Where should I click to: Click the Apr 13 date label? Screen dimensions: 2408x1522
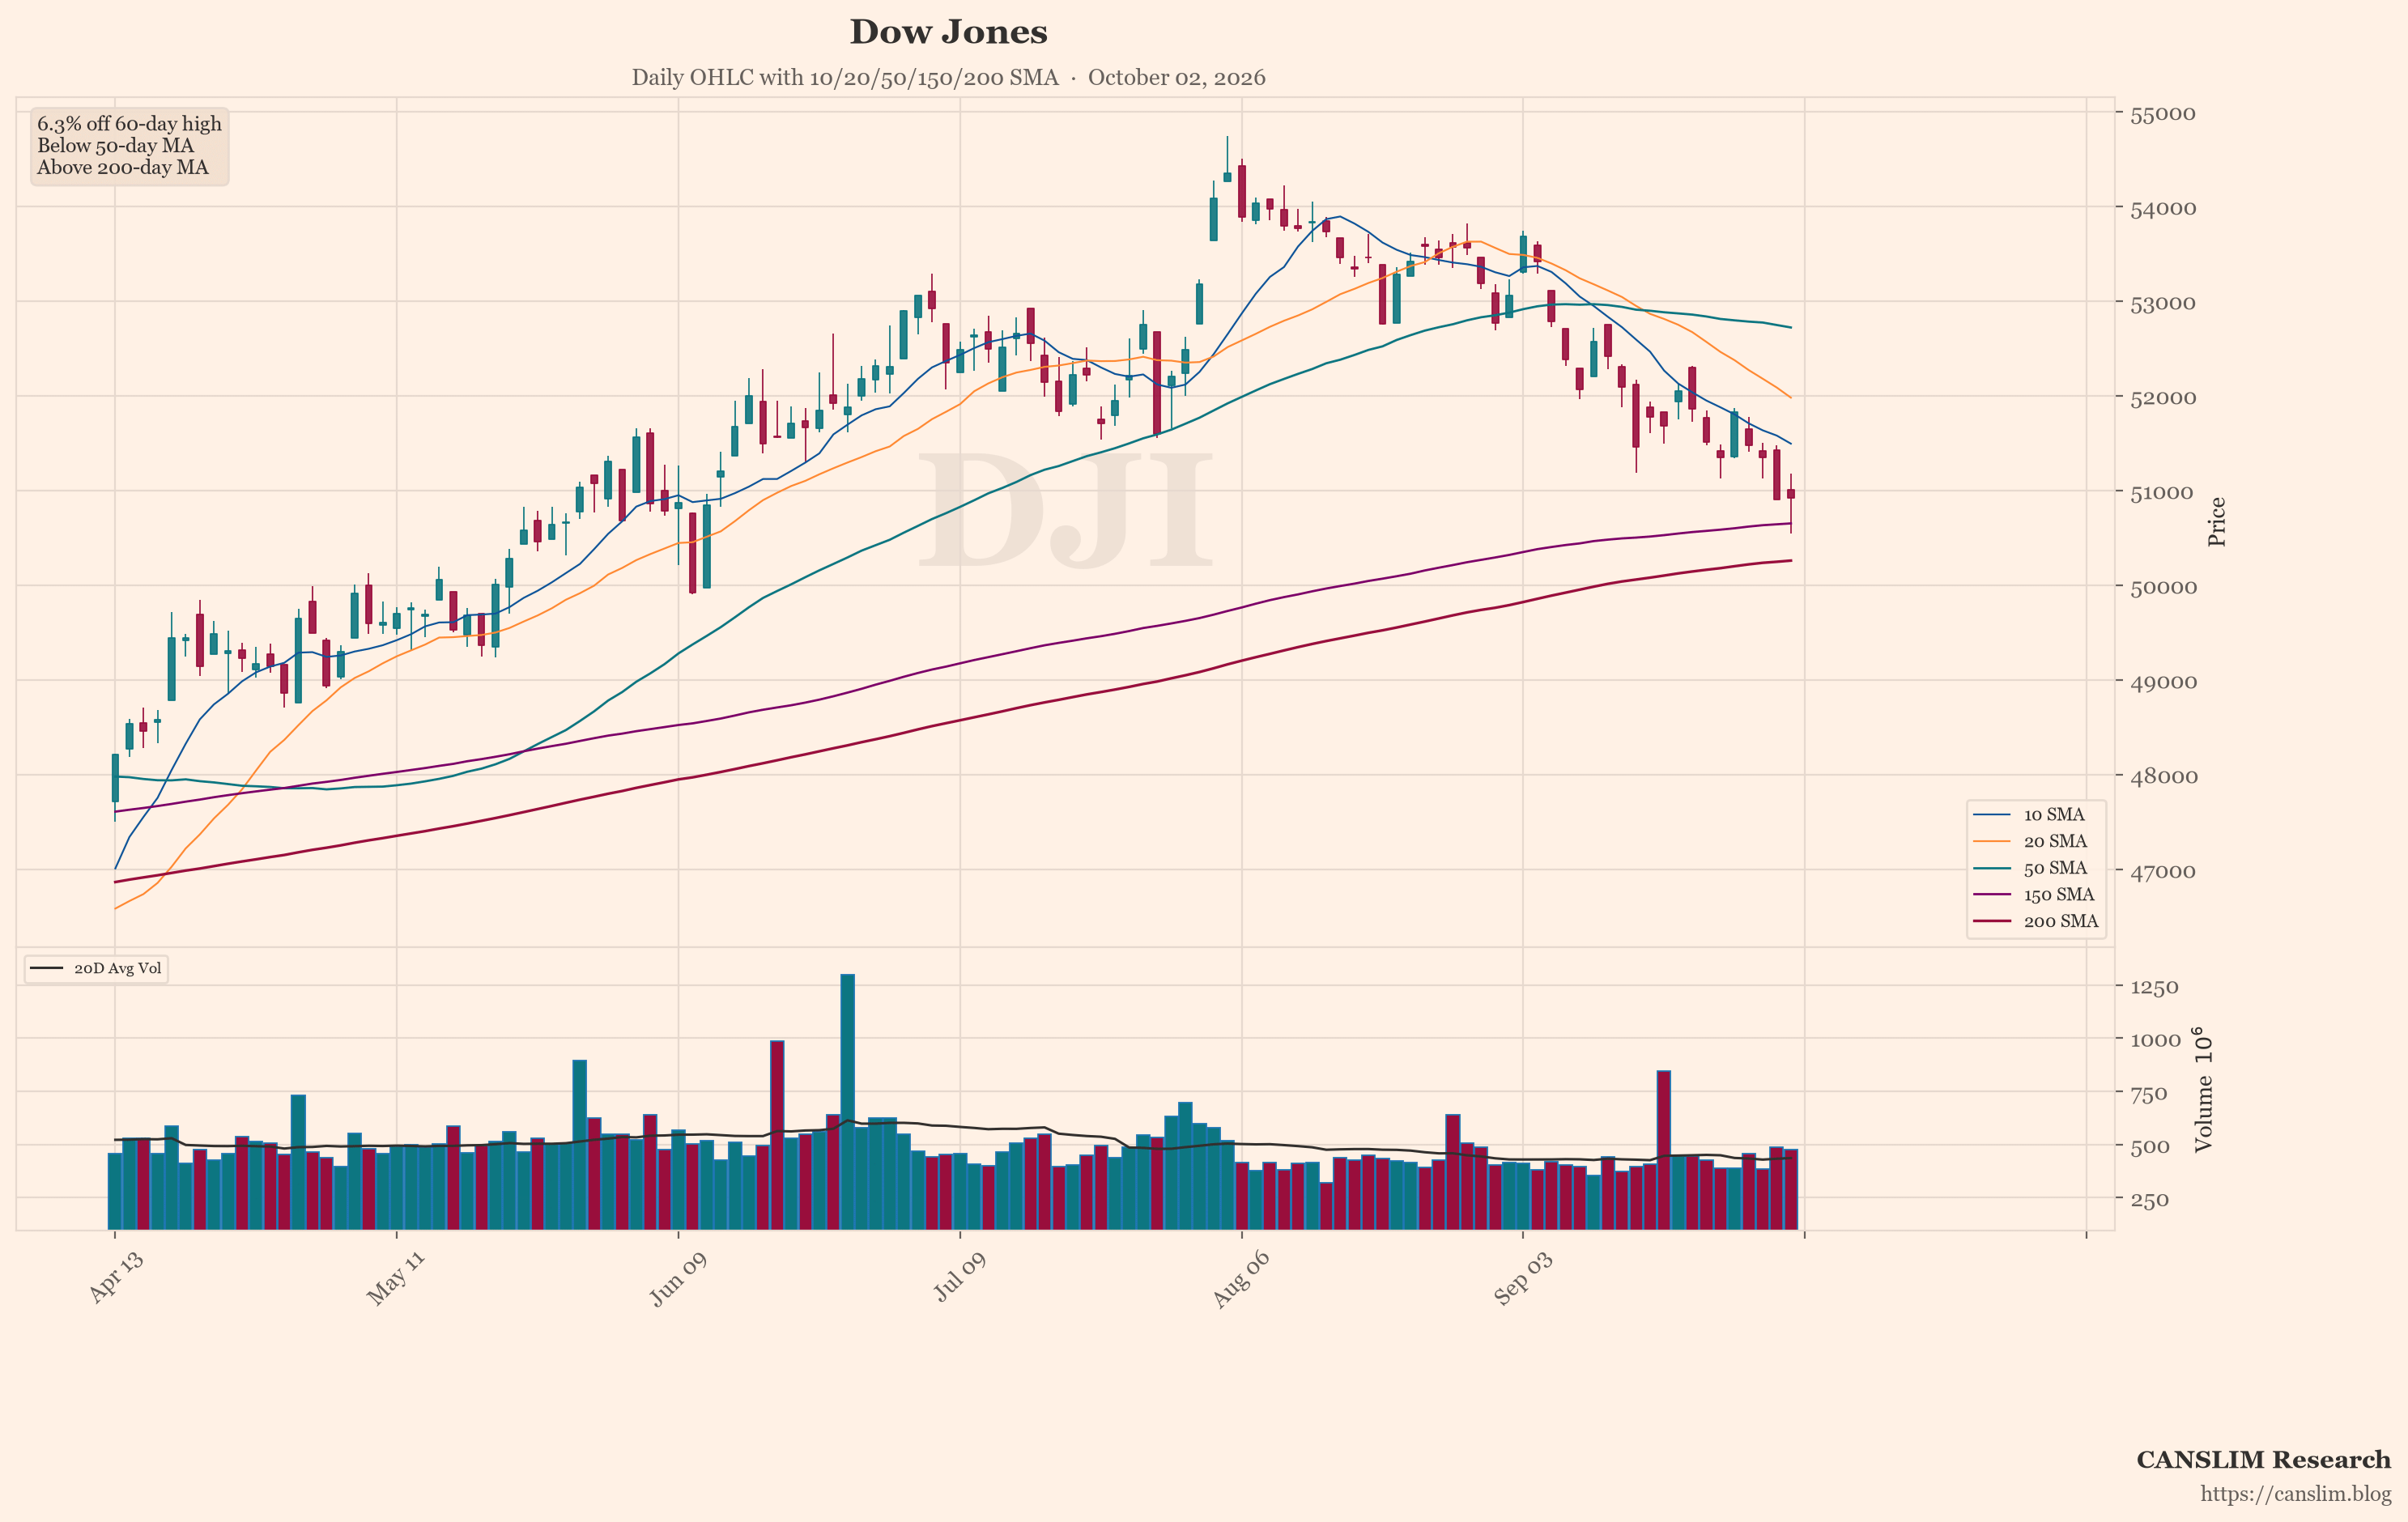115,1277
